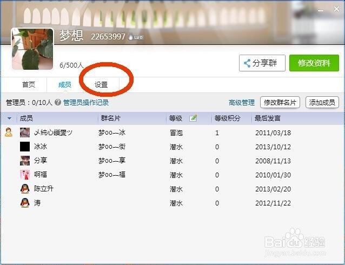Click the group name 梦想

pyautogui.click(x=71, y=36)
